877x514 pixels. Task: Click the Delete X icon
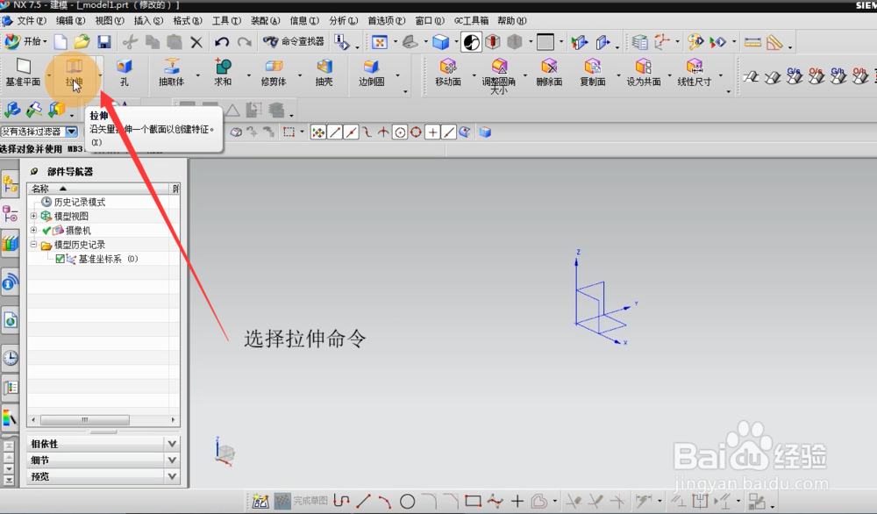coord(196,42)
